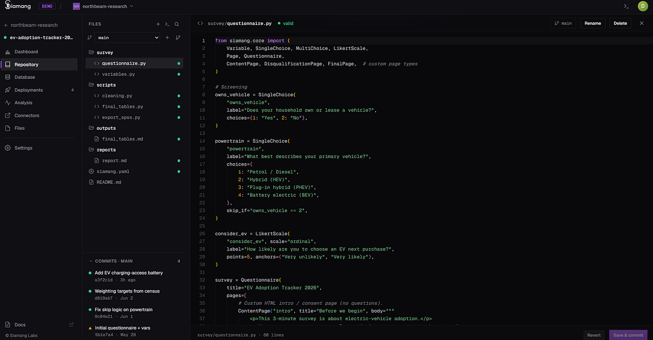Open report.md file
Screen dimensions: 653x340
click(x=134, y=161)
